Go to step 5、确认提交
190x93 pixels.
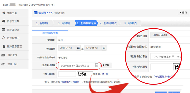pyautogui.click(x=130, y=23)
